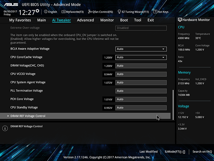This screenshot has height=161, width=214.
Task: Switch to the Tool tab
Action: 138,20
